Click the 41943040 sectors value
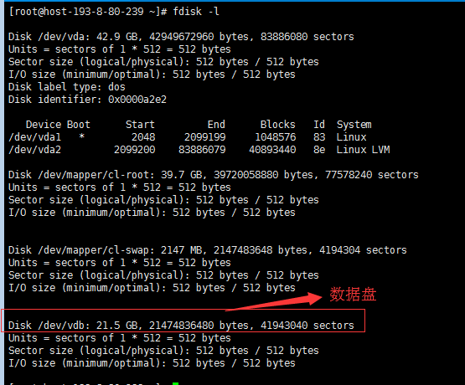The width and height of the screenshot is (465, 385). coord(307,326)
